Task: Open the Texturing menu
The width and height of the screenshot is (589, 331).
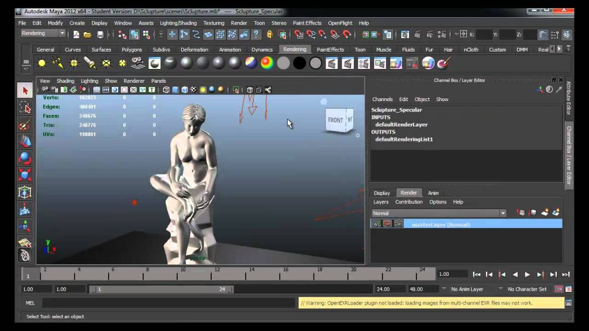Action: (x=214, y=23)
